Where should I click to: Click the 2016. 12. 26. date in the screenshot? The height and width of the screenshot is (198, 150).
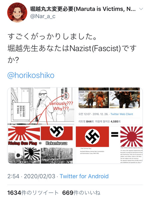[100, 114]
